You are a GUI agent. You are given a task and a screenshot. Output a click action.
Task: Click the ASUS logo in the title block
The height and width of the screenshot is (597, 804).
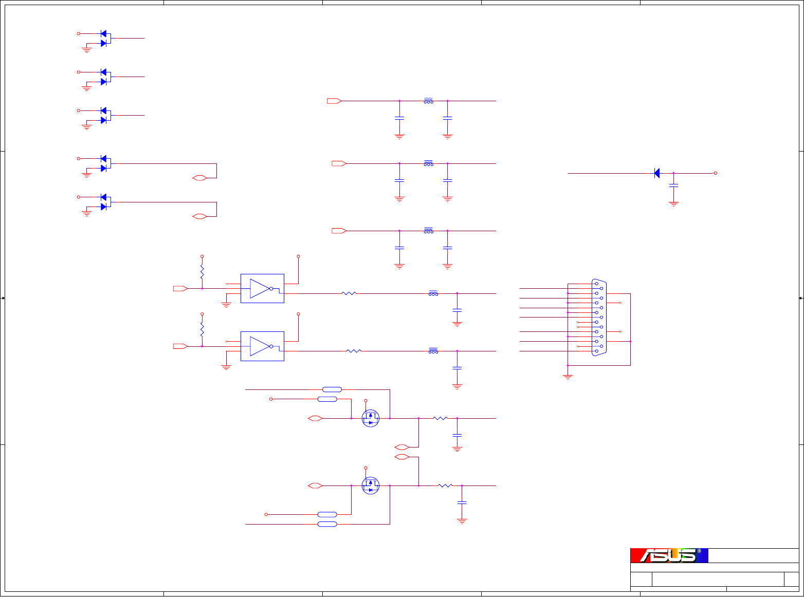(669, 555)
